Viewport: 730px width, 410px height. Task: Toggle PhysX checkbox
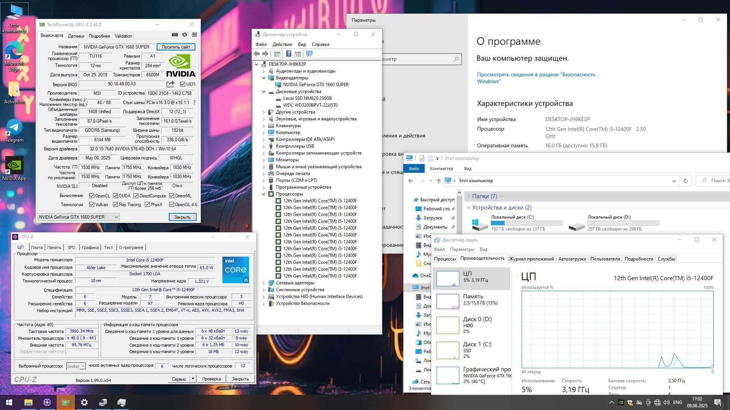(147, 205)
